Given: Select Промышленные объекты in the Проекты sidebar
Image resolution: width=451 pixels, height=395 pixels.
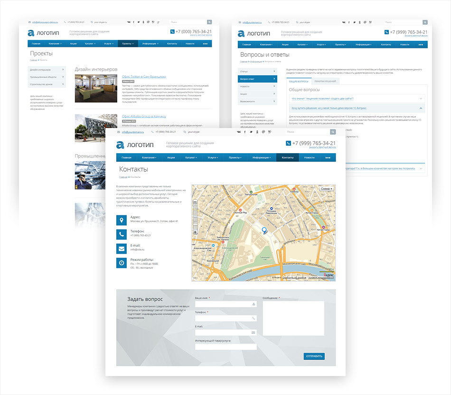Looking at the screenshot, I should coord(47,77).
